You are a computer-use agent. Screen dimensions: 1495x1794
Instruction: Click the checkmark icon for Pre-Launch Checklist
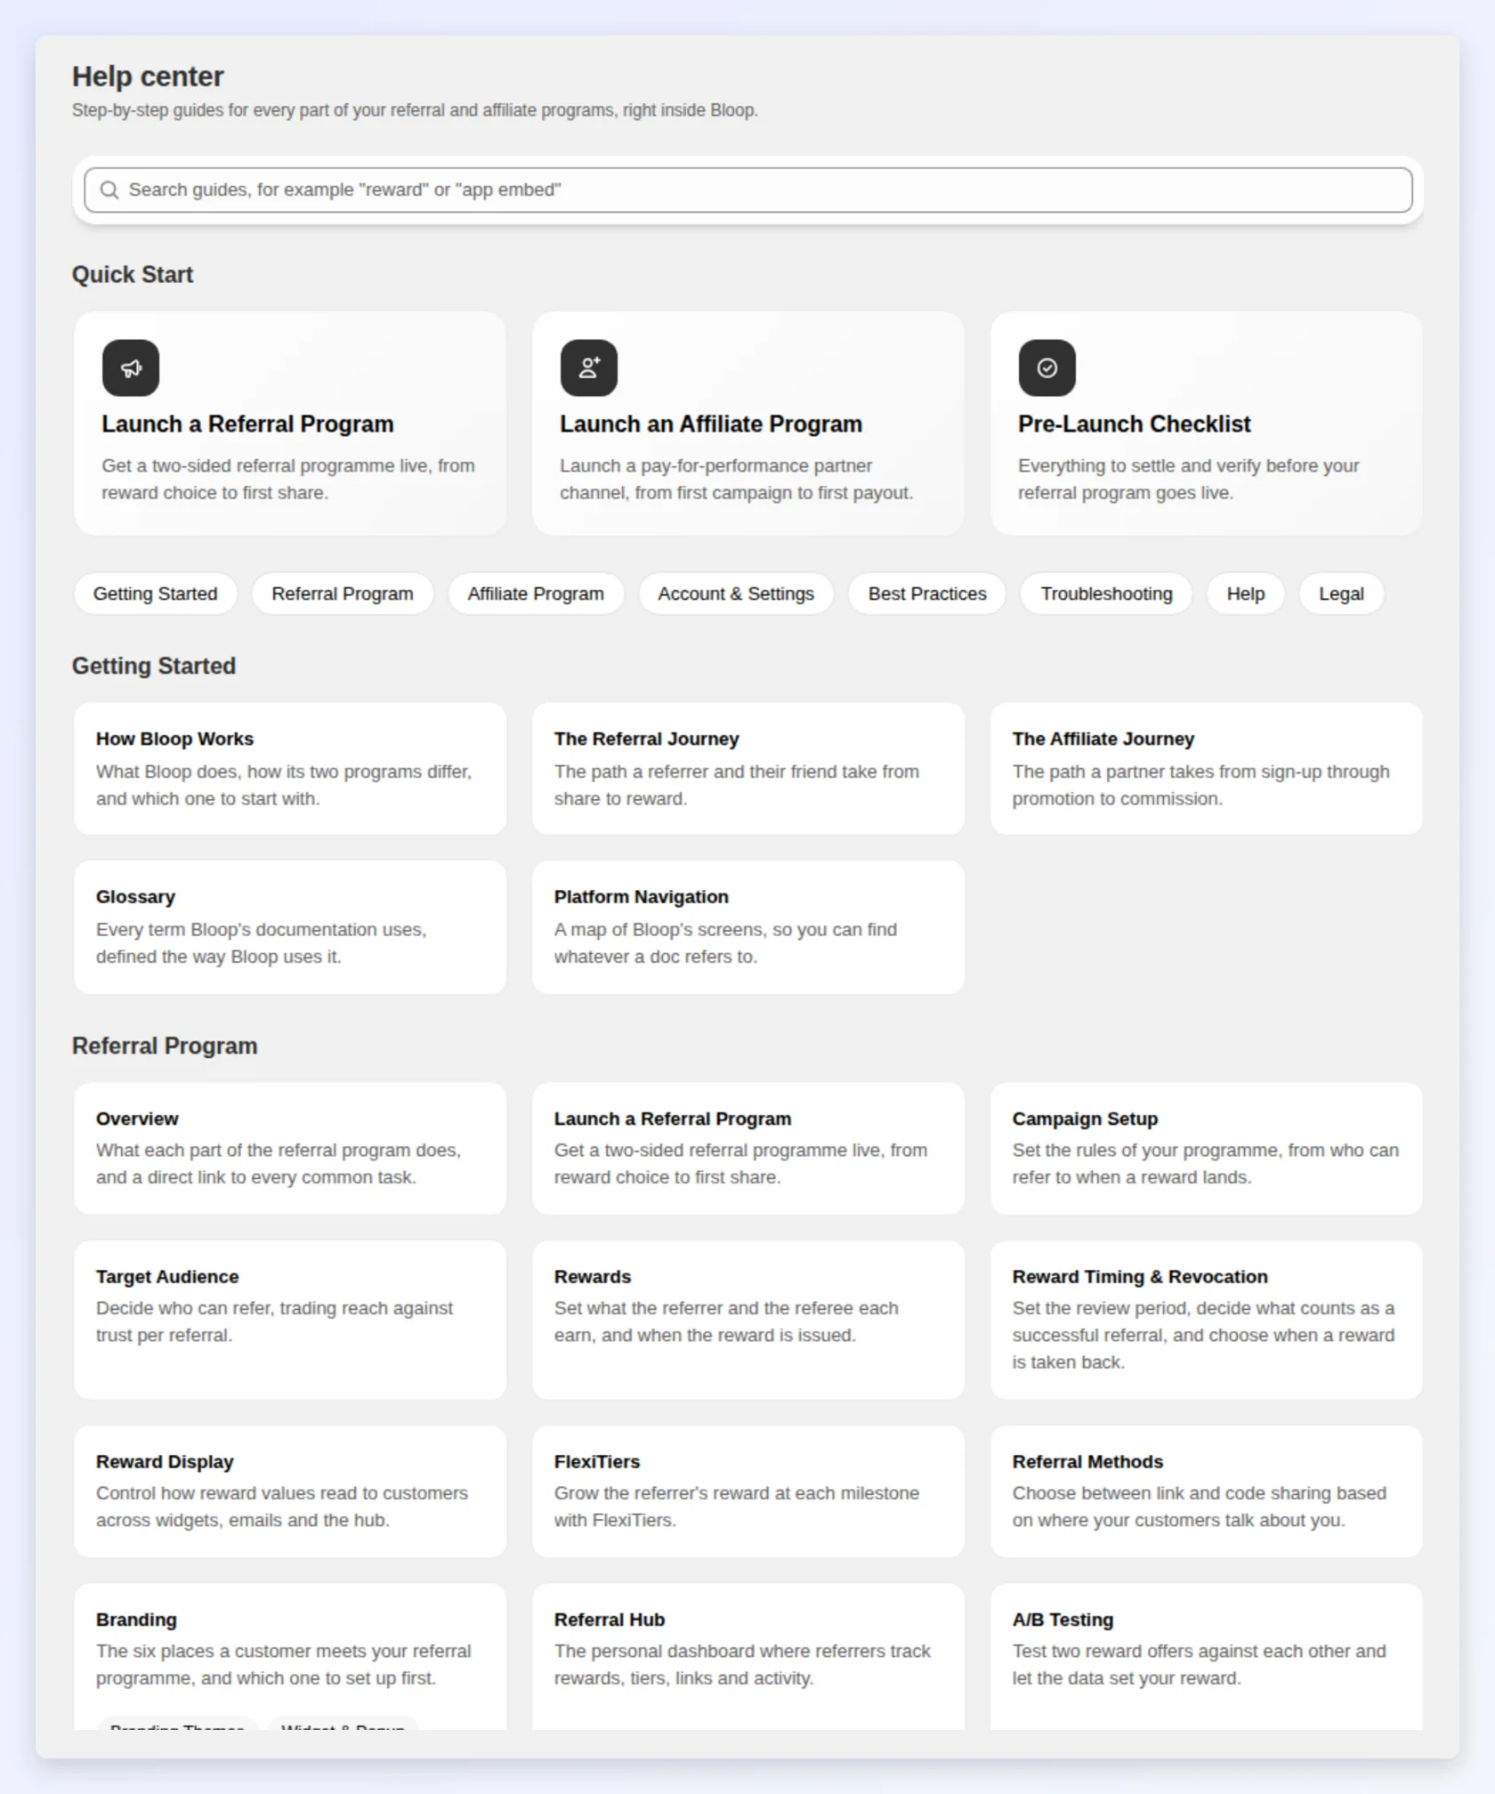1047,368
